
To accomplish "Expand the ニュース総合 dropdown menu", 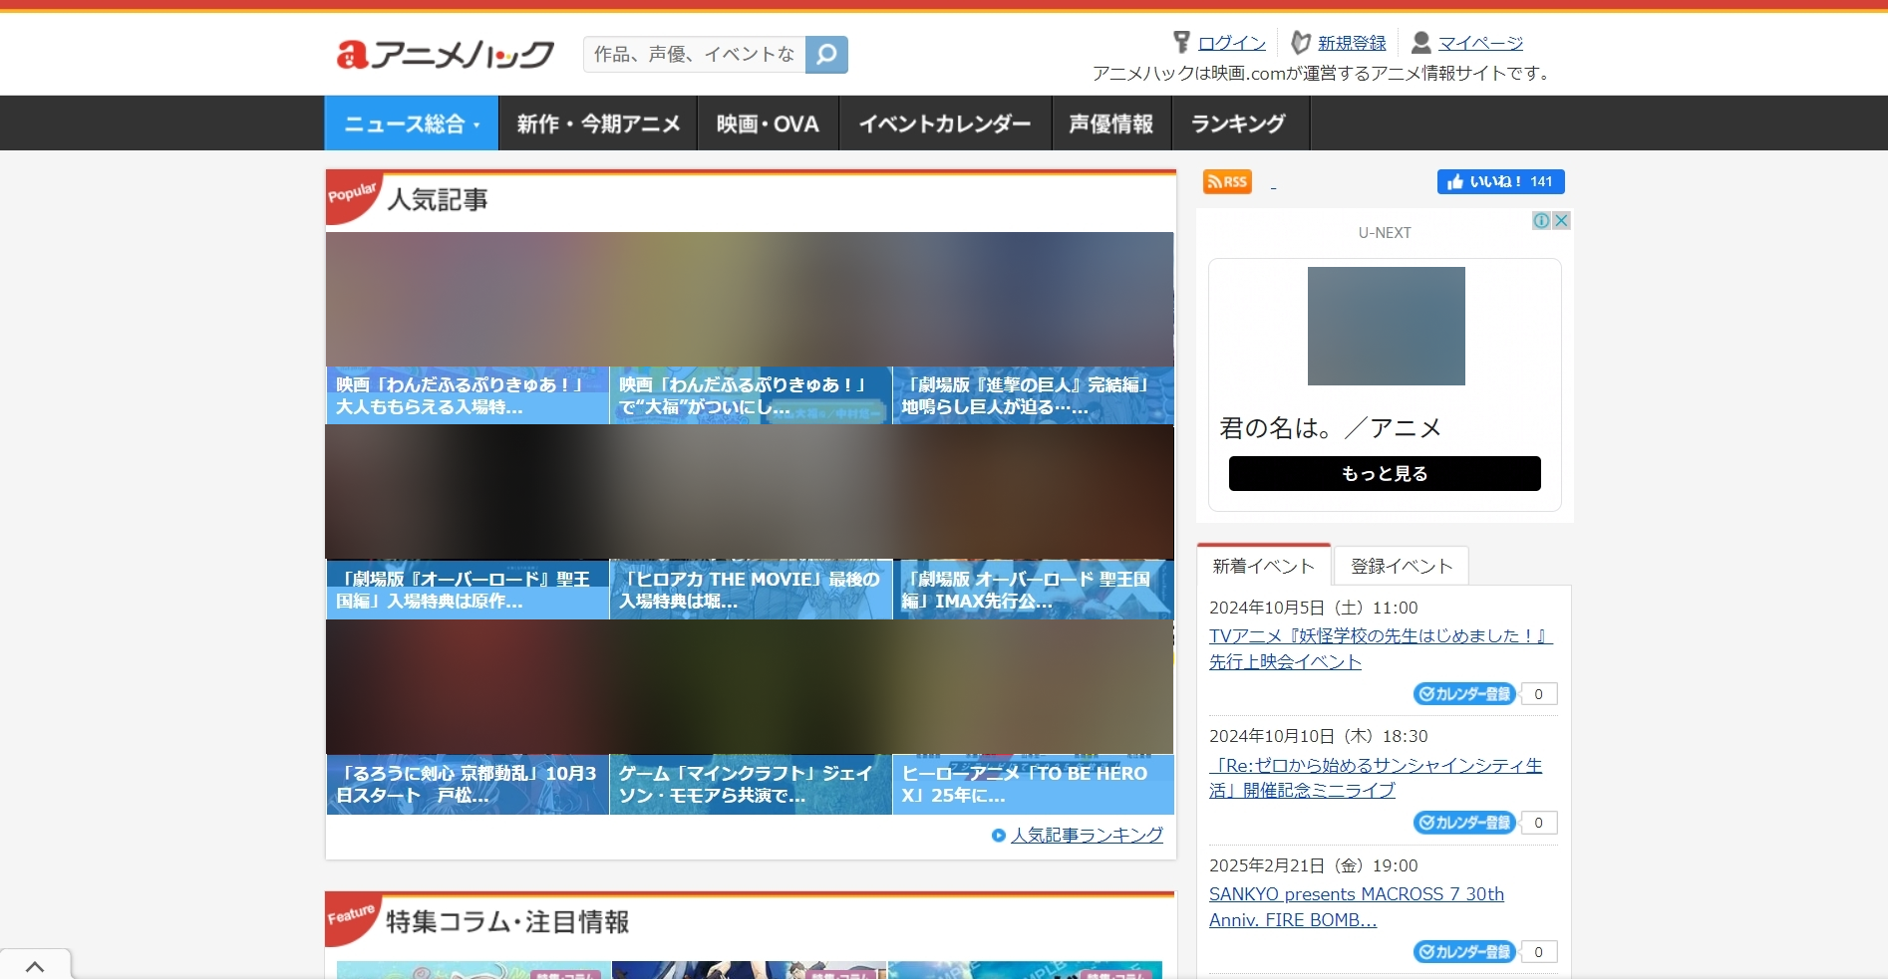I will pyautogui.click(x=412, y=123).
